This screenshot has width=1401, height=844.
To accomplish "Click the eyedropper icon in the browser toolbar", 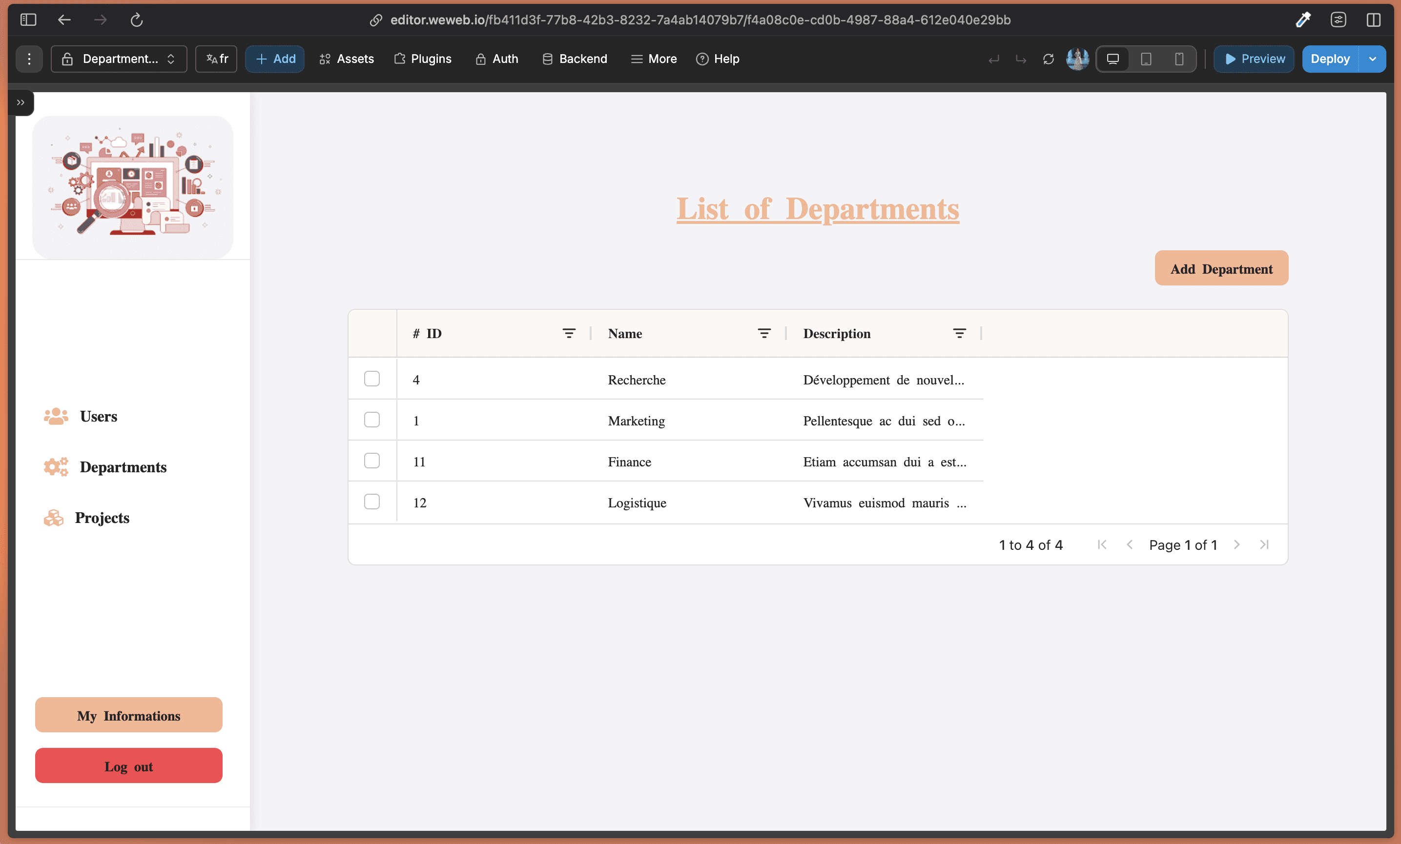I will point(1302,20).
